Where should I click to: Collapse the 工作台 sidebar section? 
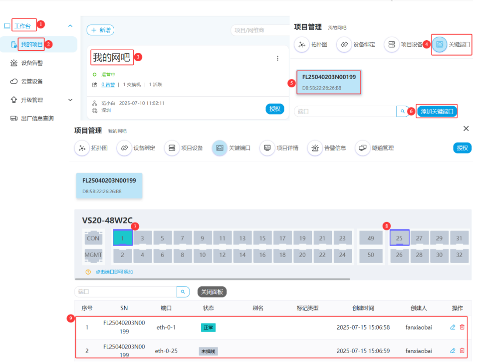(70, 26)
